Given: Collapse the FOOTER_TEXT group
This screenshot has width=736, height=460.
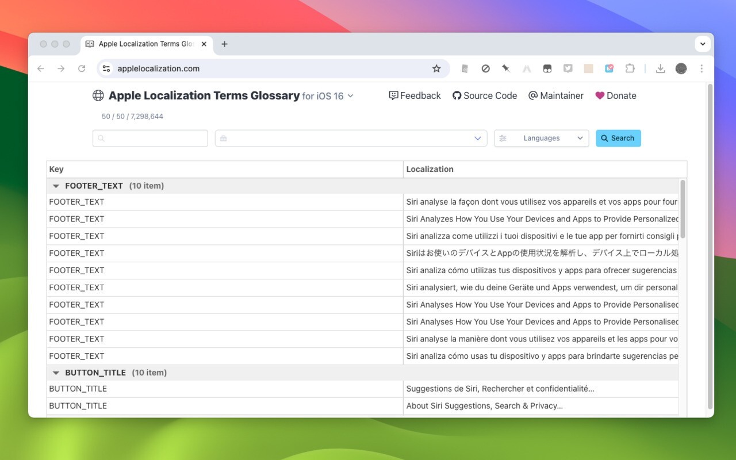Looking at the screenshot, I should pos(56,186).
